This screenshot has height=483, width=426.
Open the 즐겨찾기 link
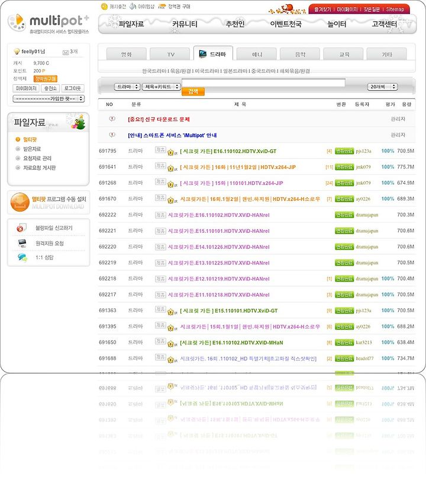[x=322, y=9]
